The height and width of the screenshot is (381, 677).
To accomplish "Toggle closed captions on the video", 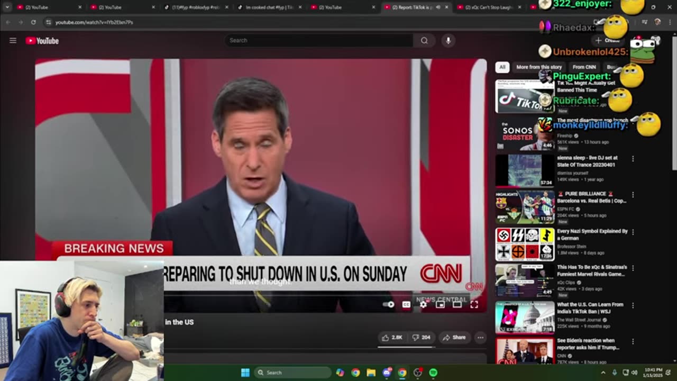I will (406, 304).
